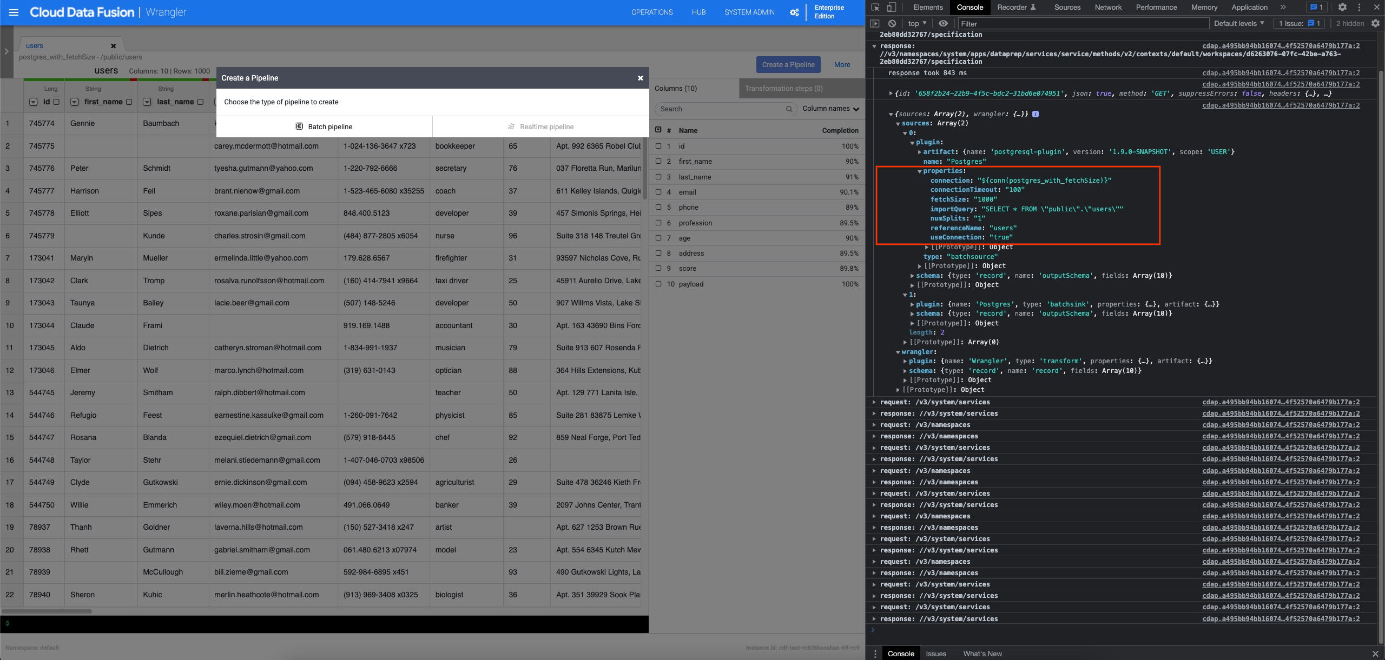Show the console sidebar panel icon
Screen dimensions: 1385x660
click(x=875, y=23)
